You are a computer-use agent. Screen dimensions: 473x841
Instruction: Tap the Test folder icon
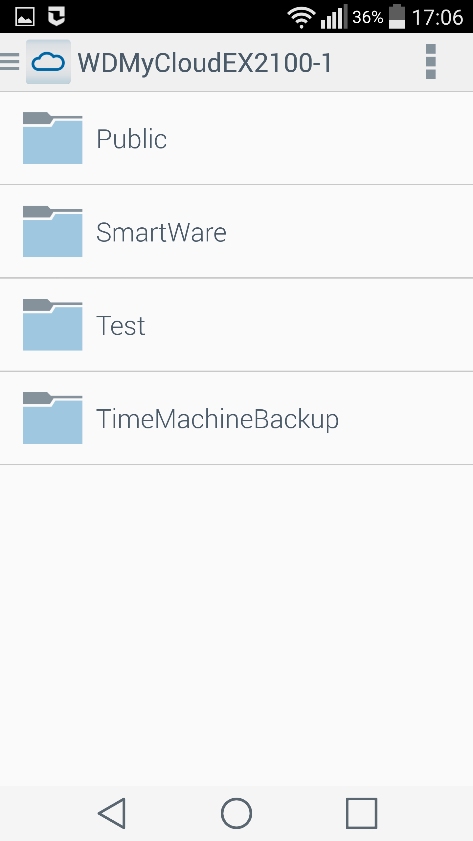click(x=53, y=325)
